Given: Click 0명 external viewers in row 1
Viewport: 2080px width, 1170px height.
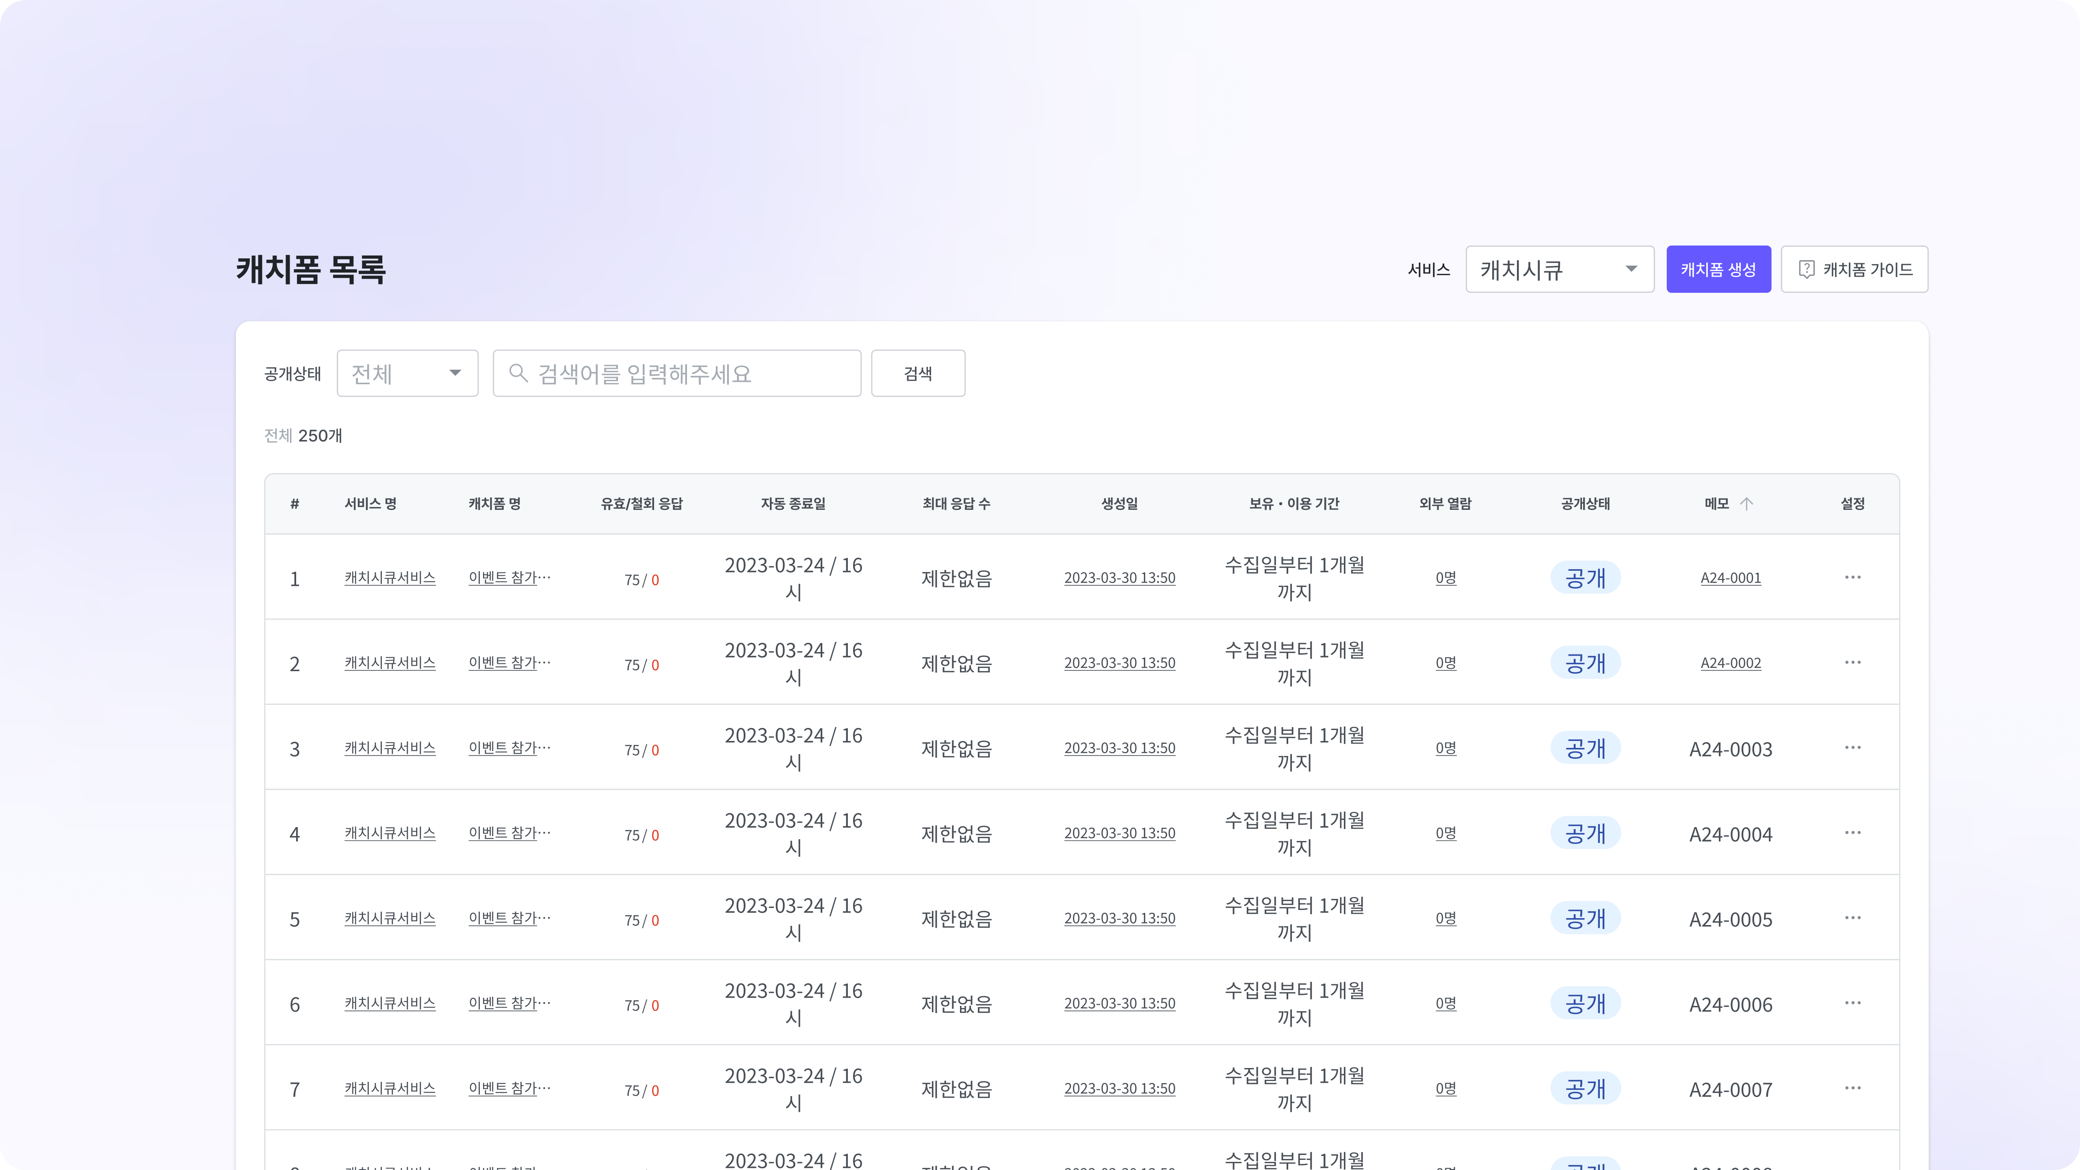Looking at the screenshot, I should tap(1445, 577).
